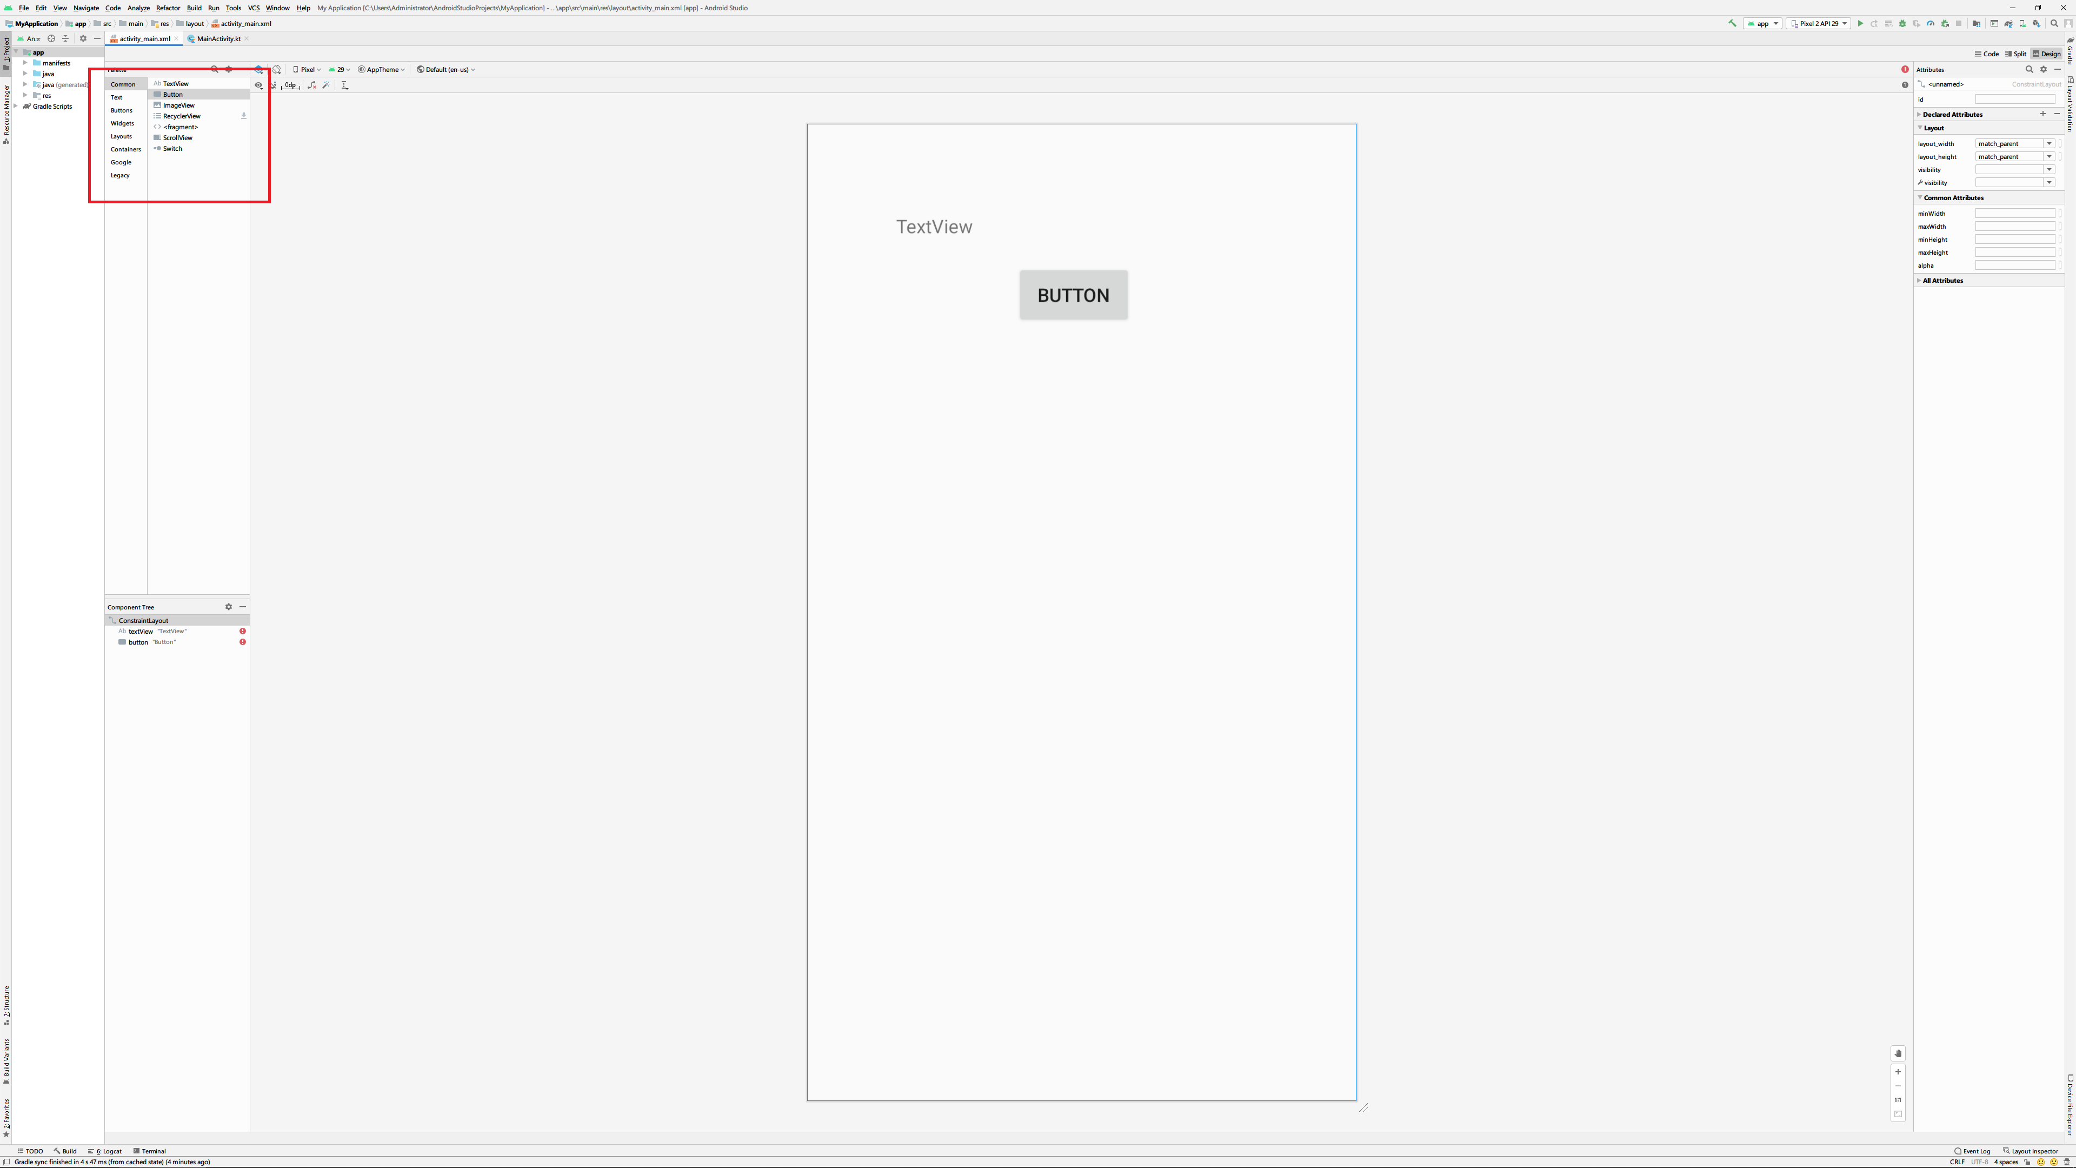This screenshot has width=2076, height=1168.
Task: Switch to the Split view mode
Action: (2015, 54)
